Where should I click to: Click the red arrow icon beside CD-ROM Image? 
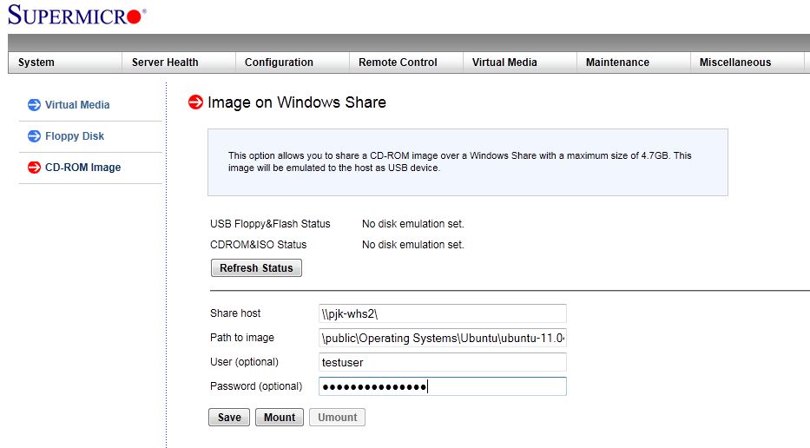click(35, 168)
